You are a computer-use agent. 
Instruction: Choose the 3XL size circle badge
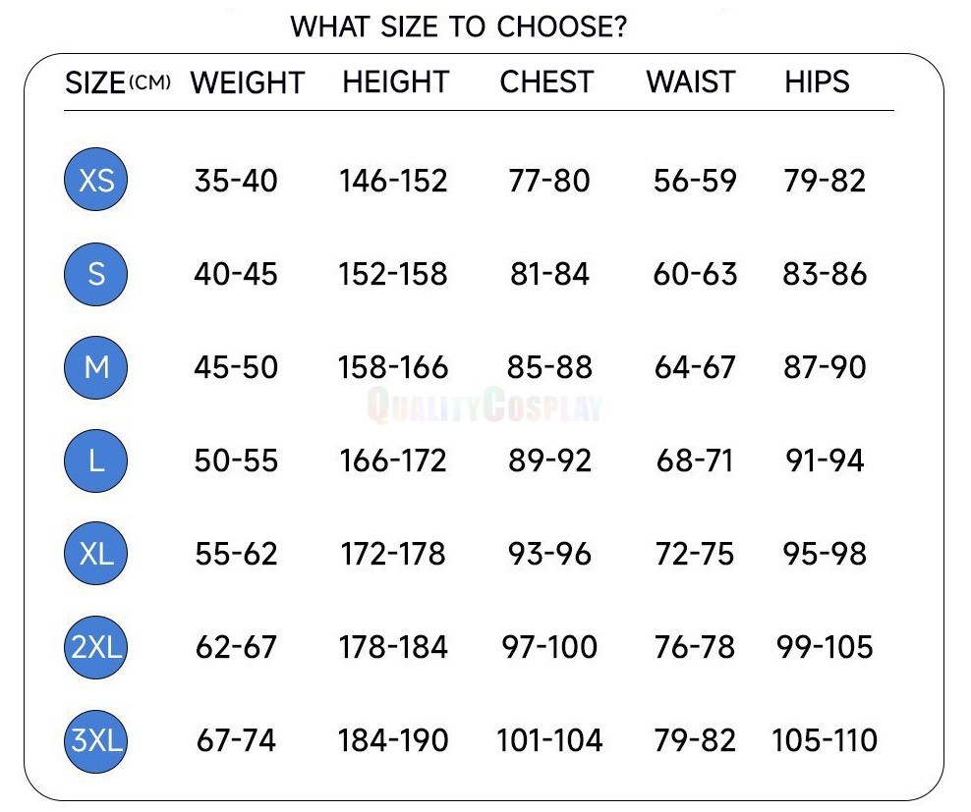pyautogui.click(x=96, y=740)
